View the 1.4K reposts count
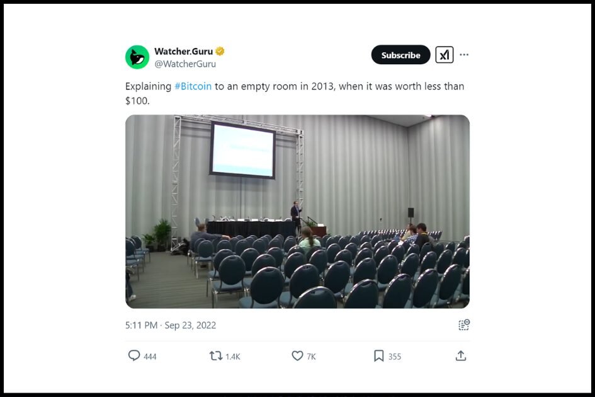Image resolution: width=595 pixels, height=397 pixels. [x=232, y=356]
